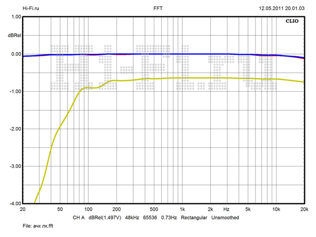
Task: Click the CLIO logo in the chart corner
Action: pos(292,22)
